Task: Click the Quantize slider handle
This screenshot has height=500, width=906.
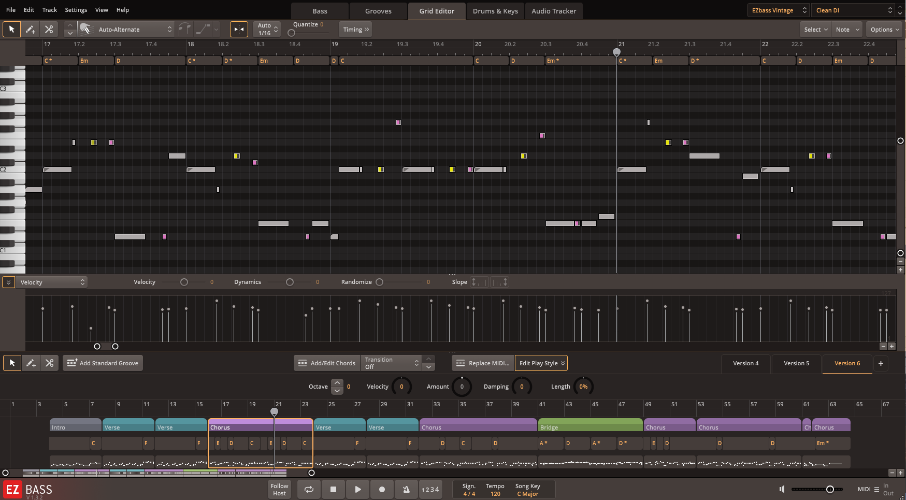Action: (292, 33)
